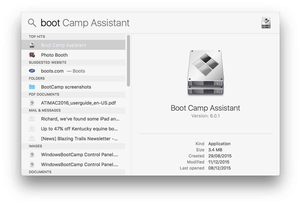Click the Boots website logo icon
Image resolution: width=301 pixels, height=206 pixels.
tap(32, 71)
